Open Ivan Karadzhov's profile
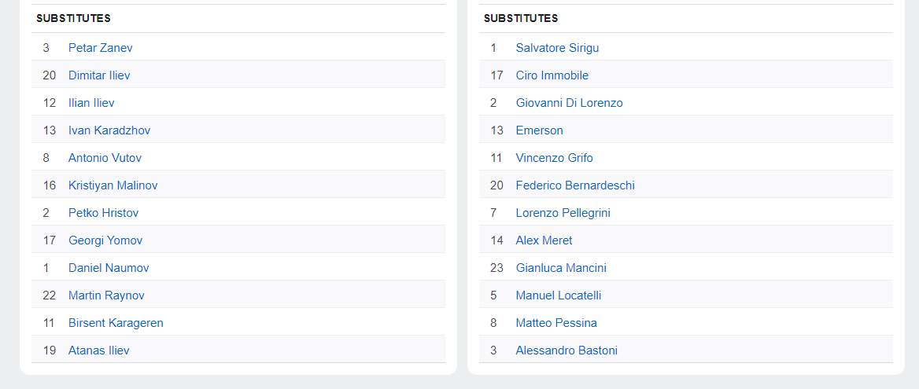Screen dimensions: 919x389 point(109,130)
